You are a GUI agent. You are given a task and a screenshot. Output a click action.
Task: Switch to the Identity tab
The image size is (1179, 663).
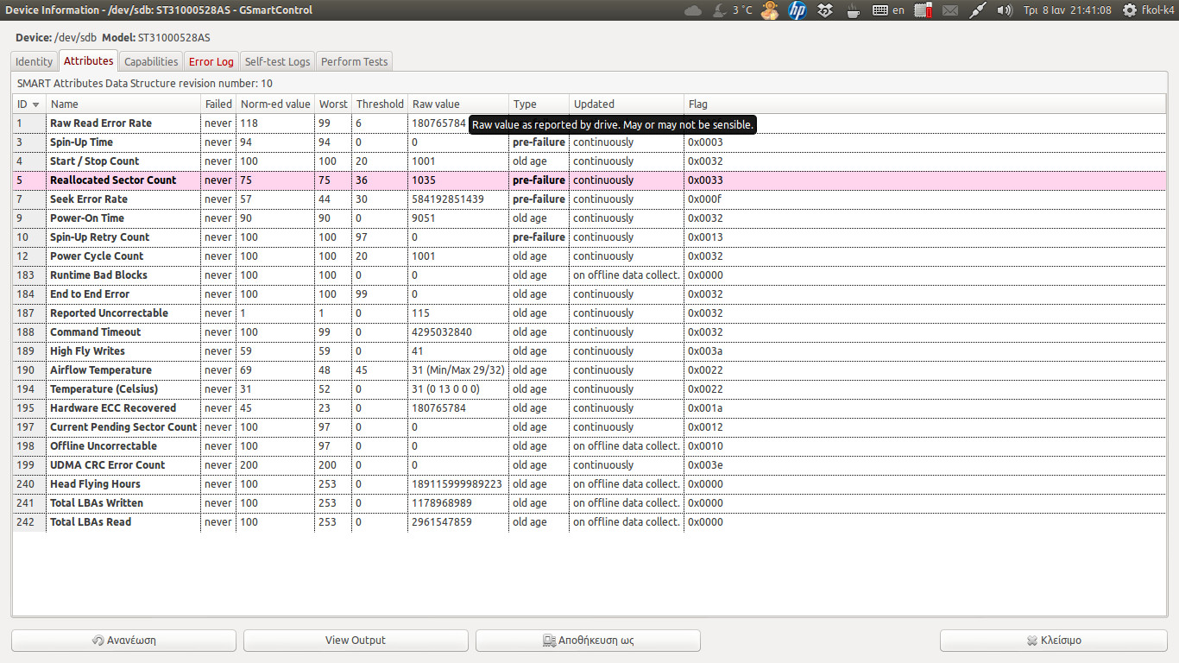click(x=35, y=61)
